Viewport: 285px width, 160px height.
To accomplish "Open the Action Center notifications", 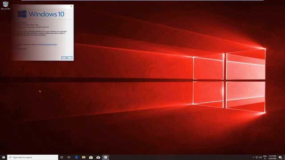I will [x=280, y=157].
